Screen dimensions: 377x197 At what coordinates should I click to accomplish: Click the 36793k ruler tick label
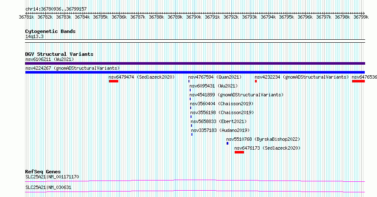click(249, 17)
